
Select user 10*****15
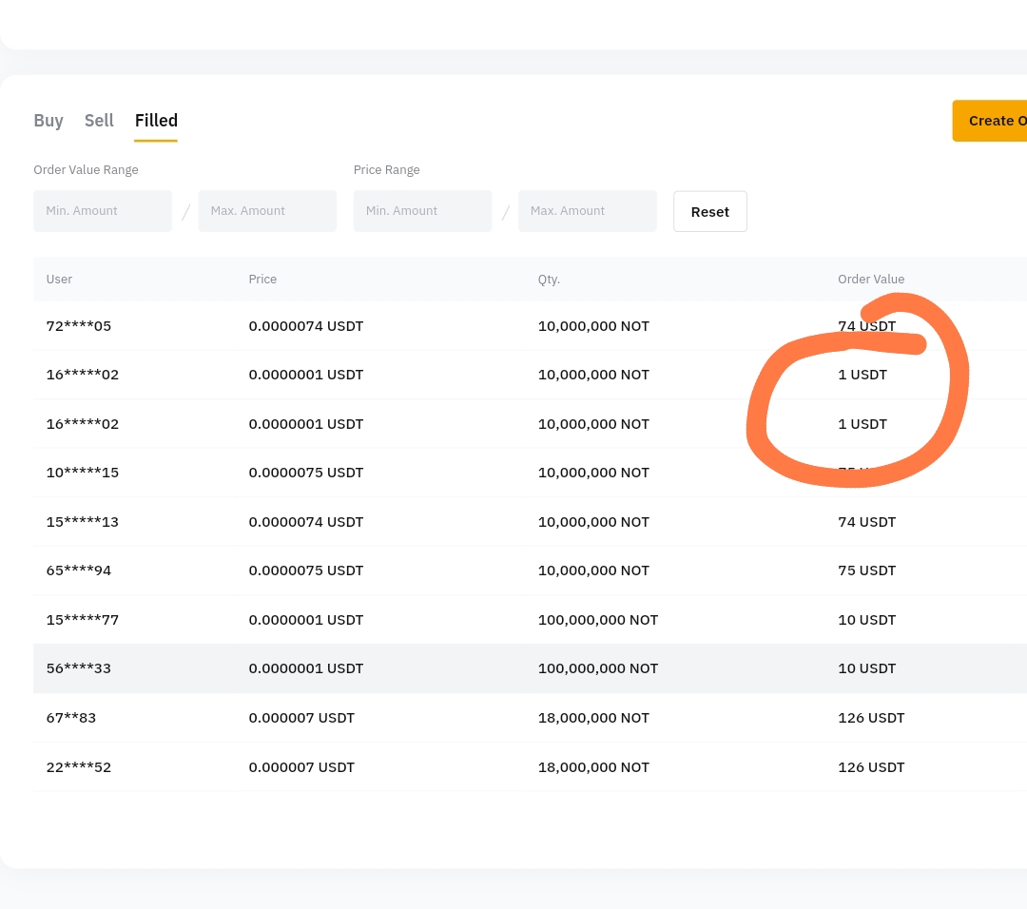83,473
